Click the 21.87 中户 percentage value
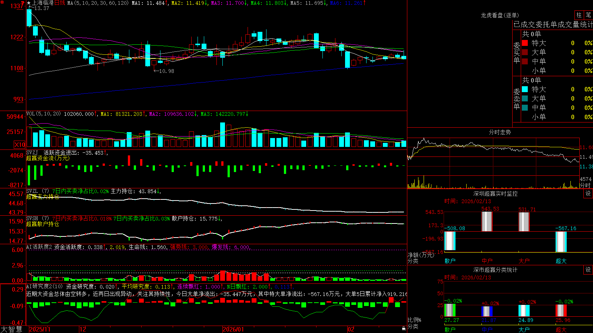 489,320
